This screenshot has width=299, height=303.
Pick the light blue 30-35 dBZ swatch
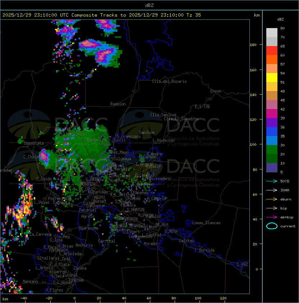tap(272, 141)
